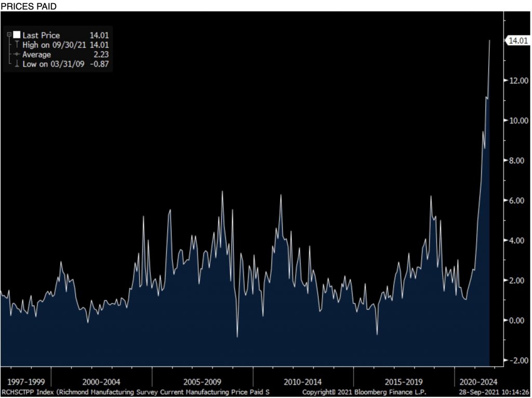Click the 14.01 price flag on axis
The height and width of the screenshot is (398, 532).
click(x=517, y=40)
